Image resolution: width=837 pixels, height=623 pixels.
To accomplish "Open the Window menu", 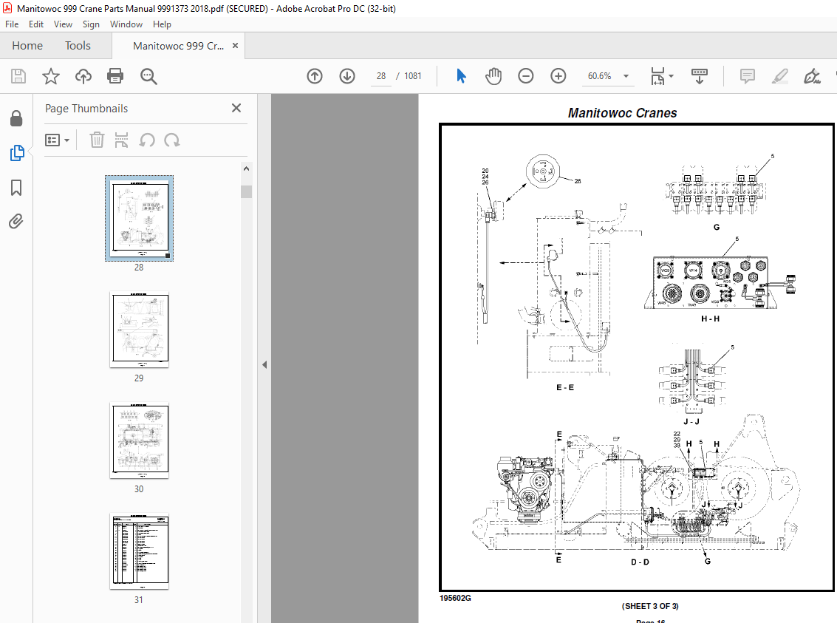I will (x=126, y=24).
